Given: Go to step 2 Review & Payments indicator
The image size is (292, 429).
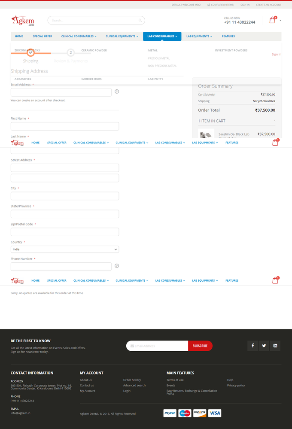Looking at the screenshot, I should pos(71,53).
